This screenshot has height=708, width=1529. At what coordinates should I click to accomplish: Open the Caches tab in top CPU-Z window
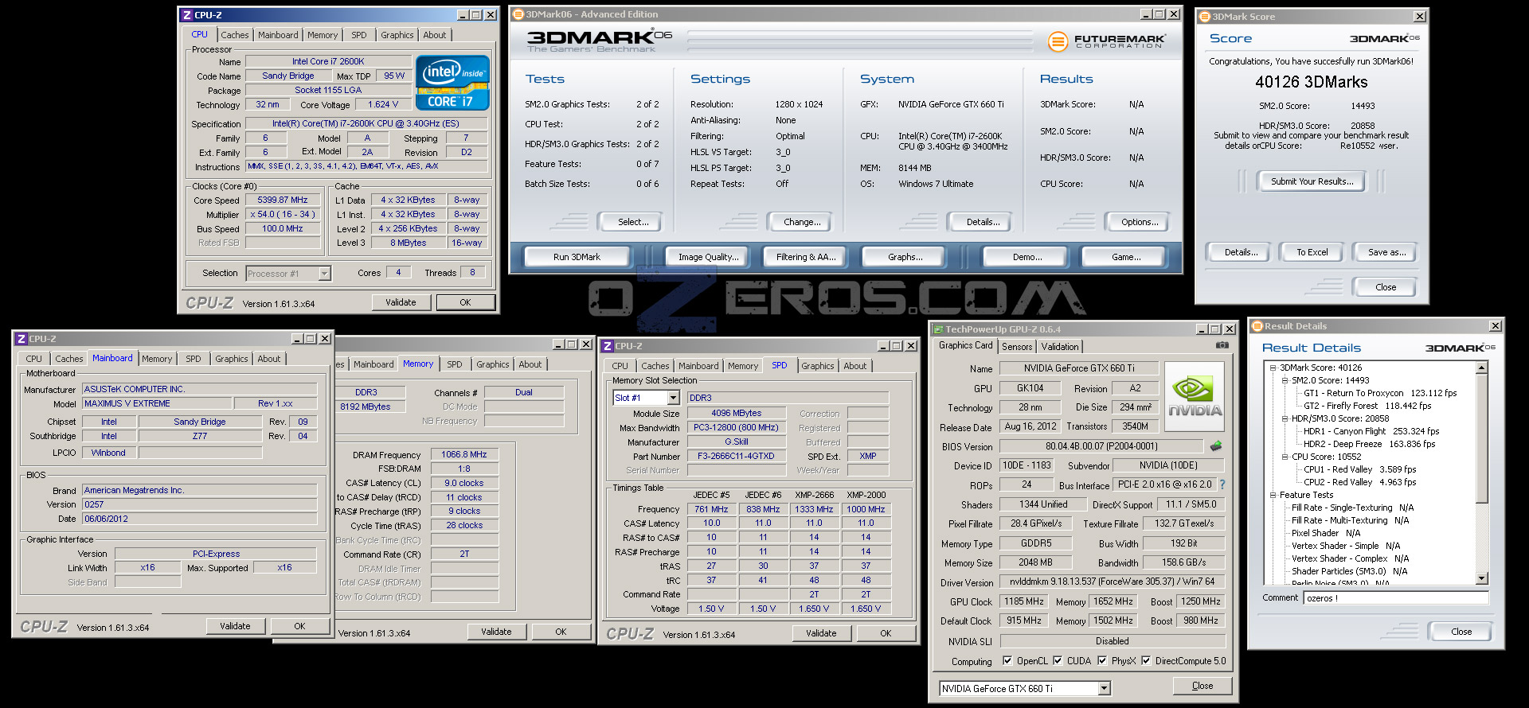pyautogui.click(x=235, y=35)
